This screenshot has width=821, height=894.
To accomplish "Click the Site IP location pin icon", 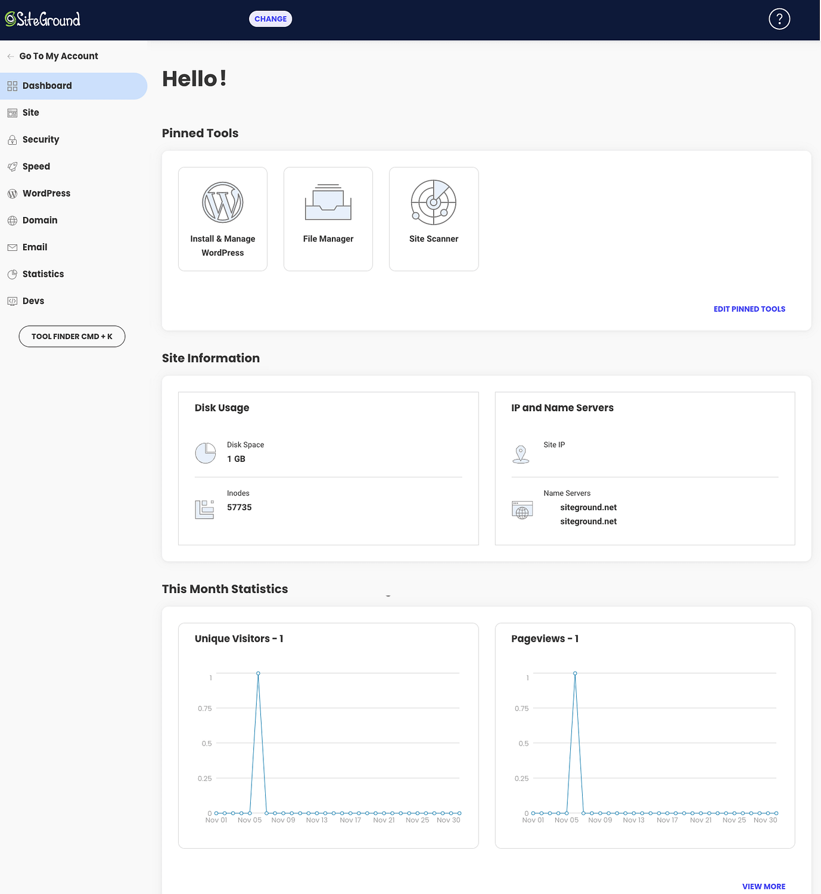I will point(521,454).
